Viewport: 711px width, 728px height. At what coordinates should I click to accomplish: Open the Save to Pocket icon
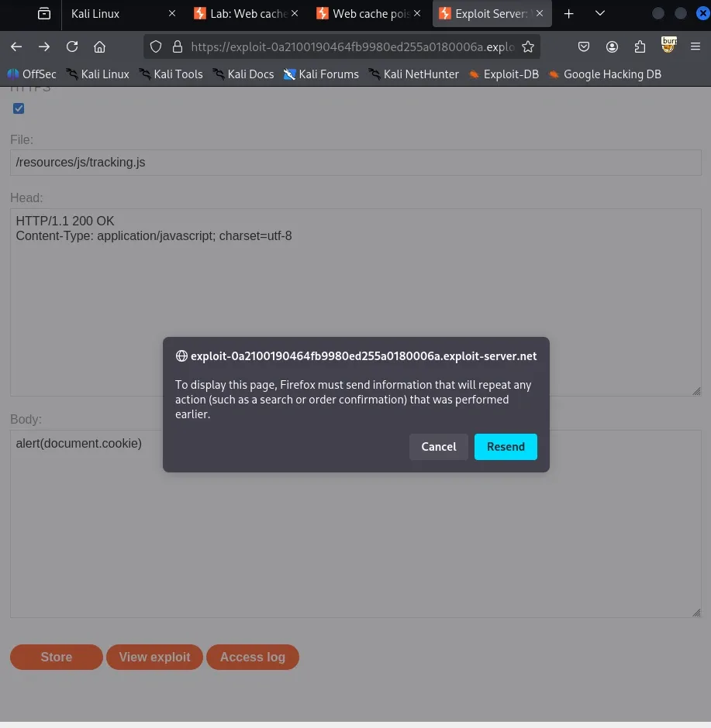pos(584,46)
